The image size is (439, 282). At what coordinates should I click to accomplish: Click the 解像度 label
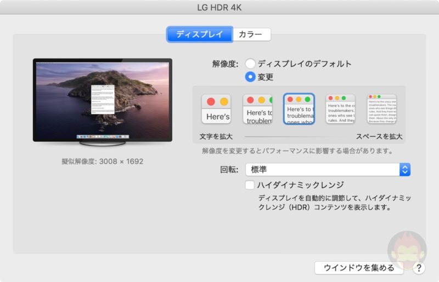pos(226,64)
